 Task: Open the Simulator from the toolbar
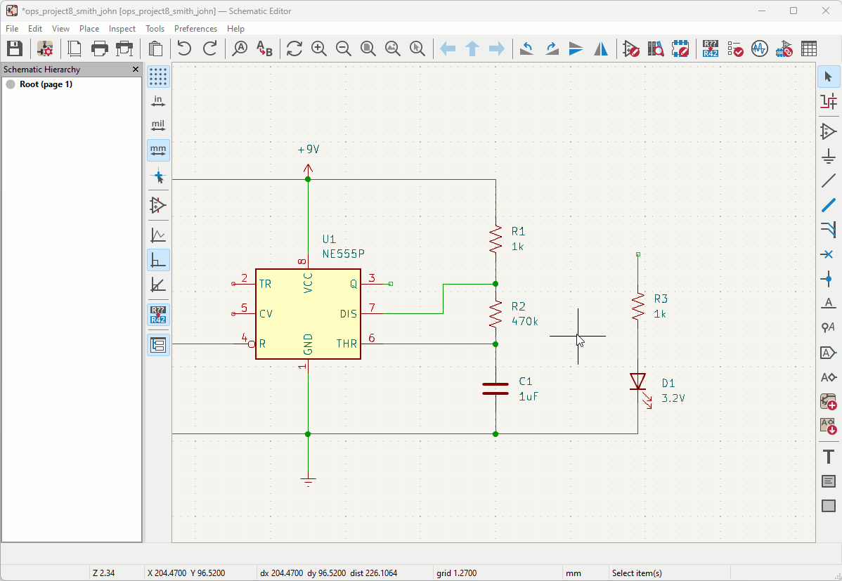(759, 48)
